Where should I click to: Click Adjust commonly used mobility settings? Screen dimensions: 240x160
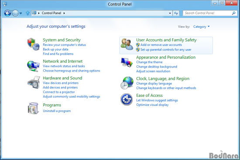[x=72, y=97]
